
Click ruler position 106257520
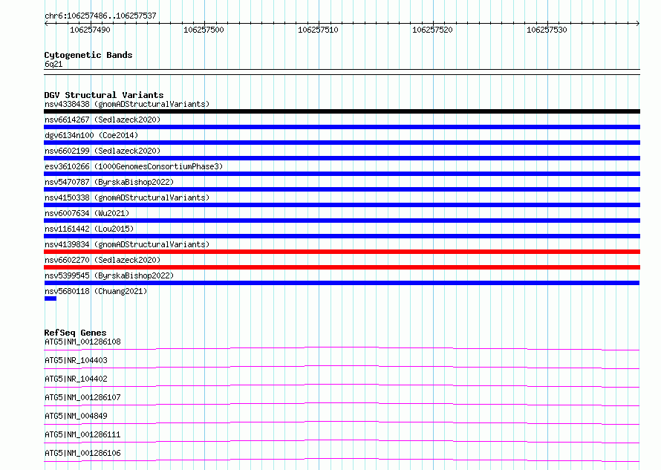click(x=432, y=30)
